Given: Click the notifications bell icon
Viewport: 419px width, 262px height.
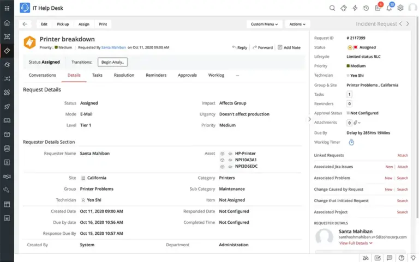Looking at the screenshot, I should tap(389, 8).
